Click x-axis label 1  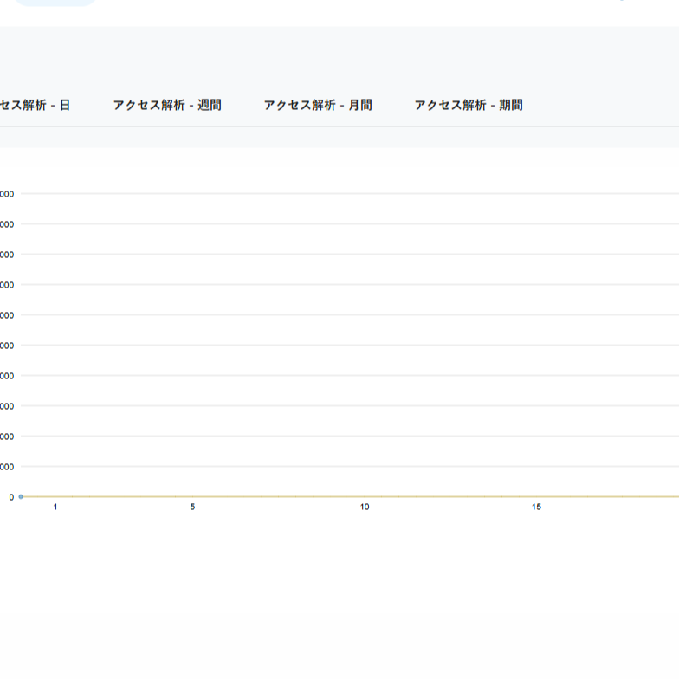(55, 508)
